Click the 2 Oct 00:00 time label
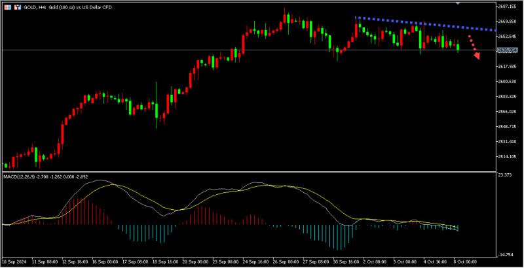 click(x=376, y=262)
